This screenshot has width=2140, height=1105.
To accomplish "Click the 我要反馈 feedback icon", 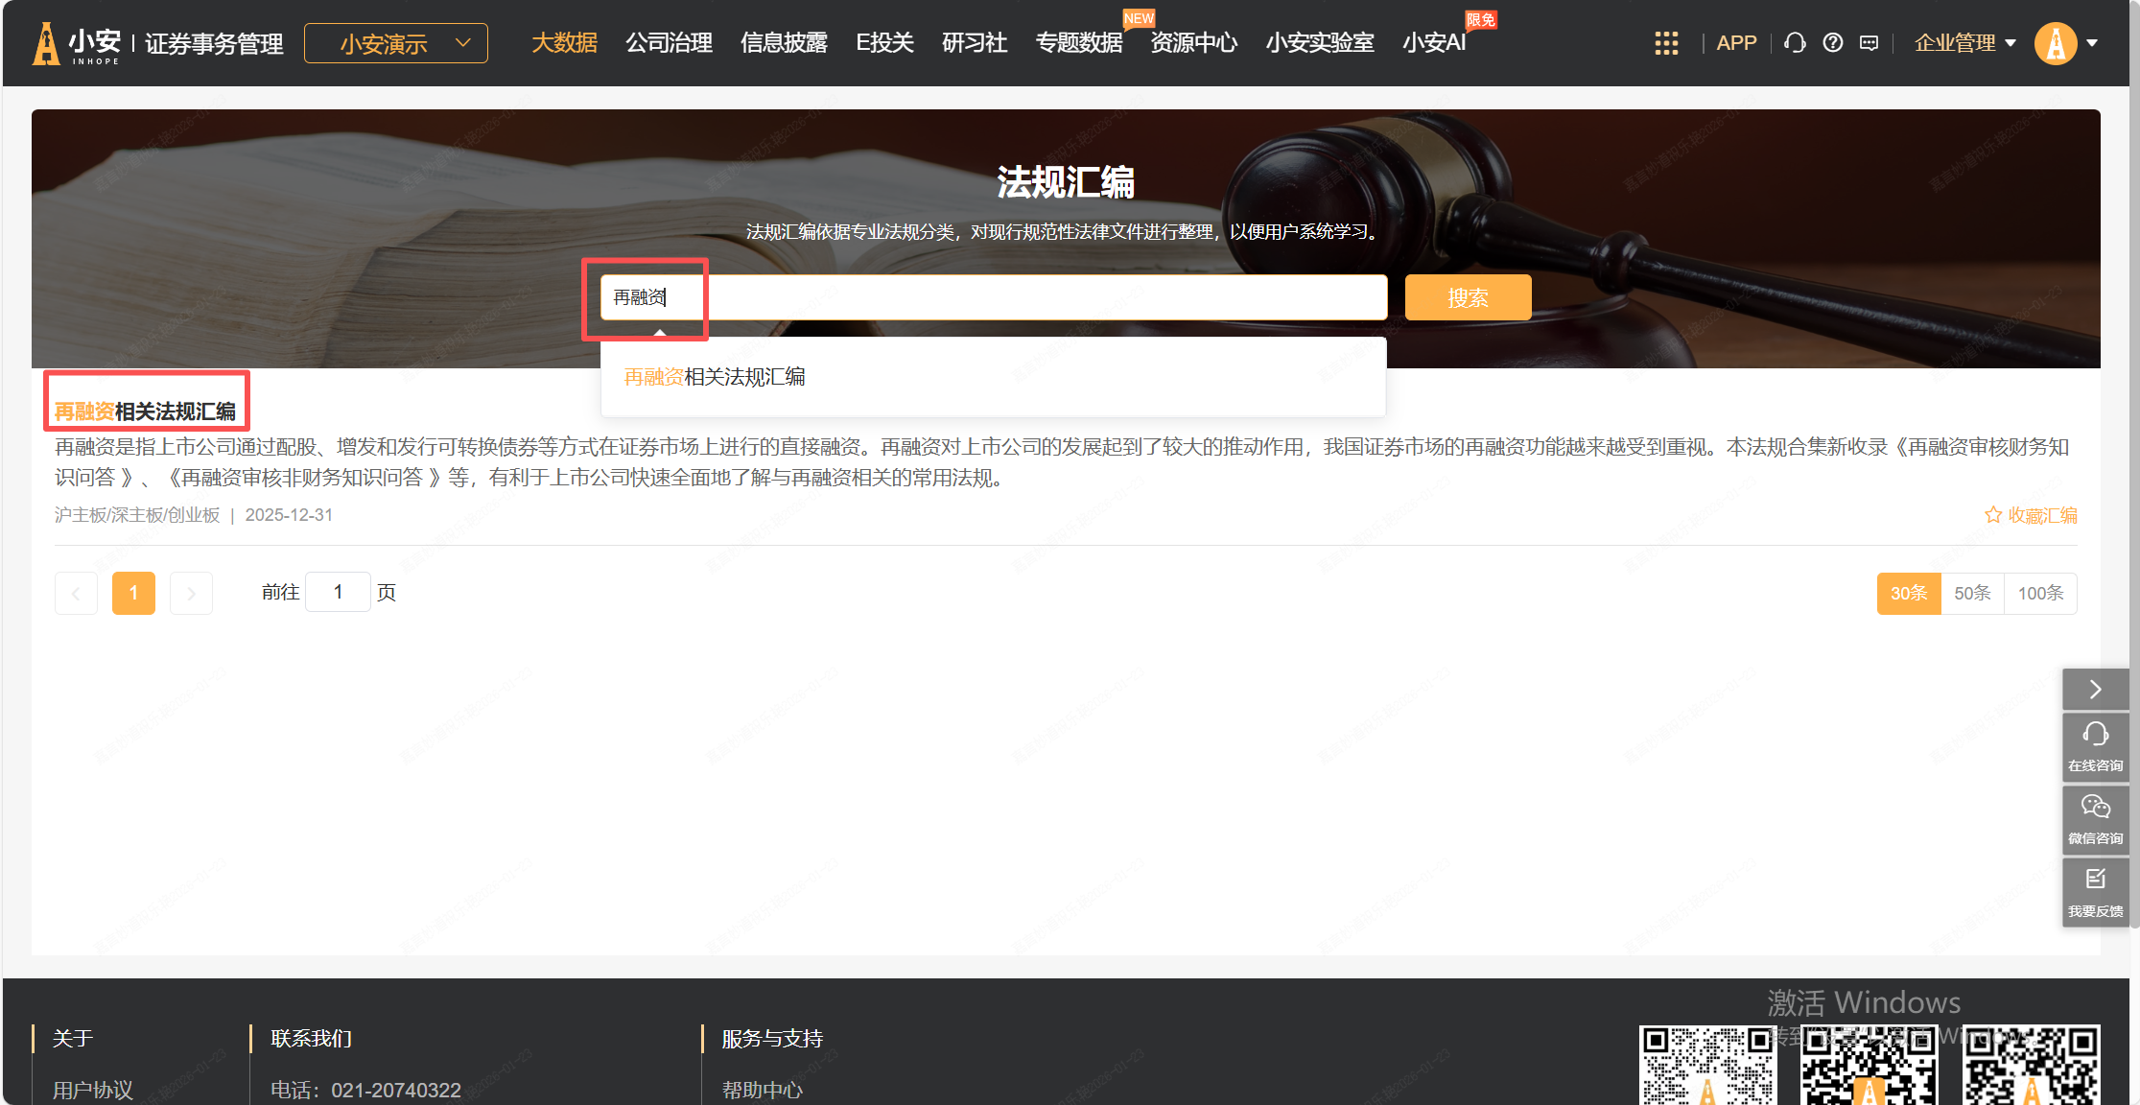I will point(2095,891).
